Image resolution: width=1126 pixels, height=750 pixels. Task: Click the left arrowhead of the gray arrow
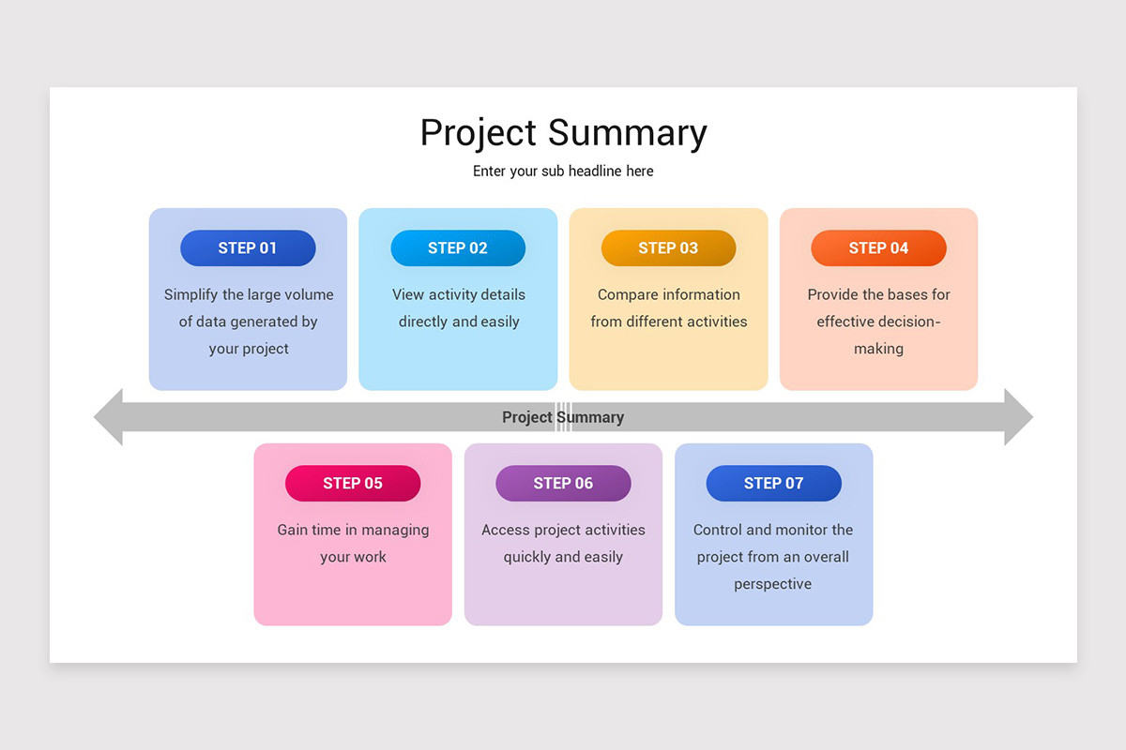[x=109, y=417]
